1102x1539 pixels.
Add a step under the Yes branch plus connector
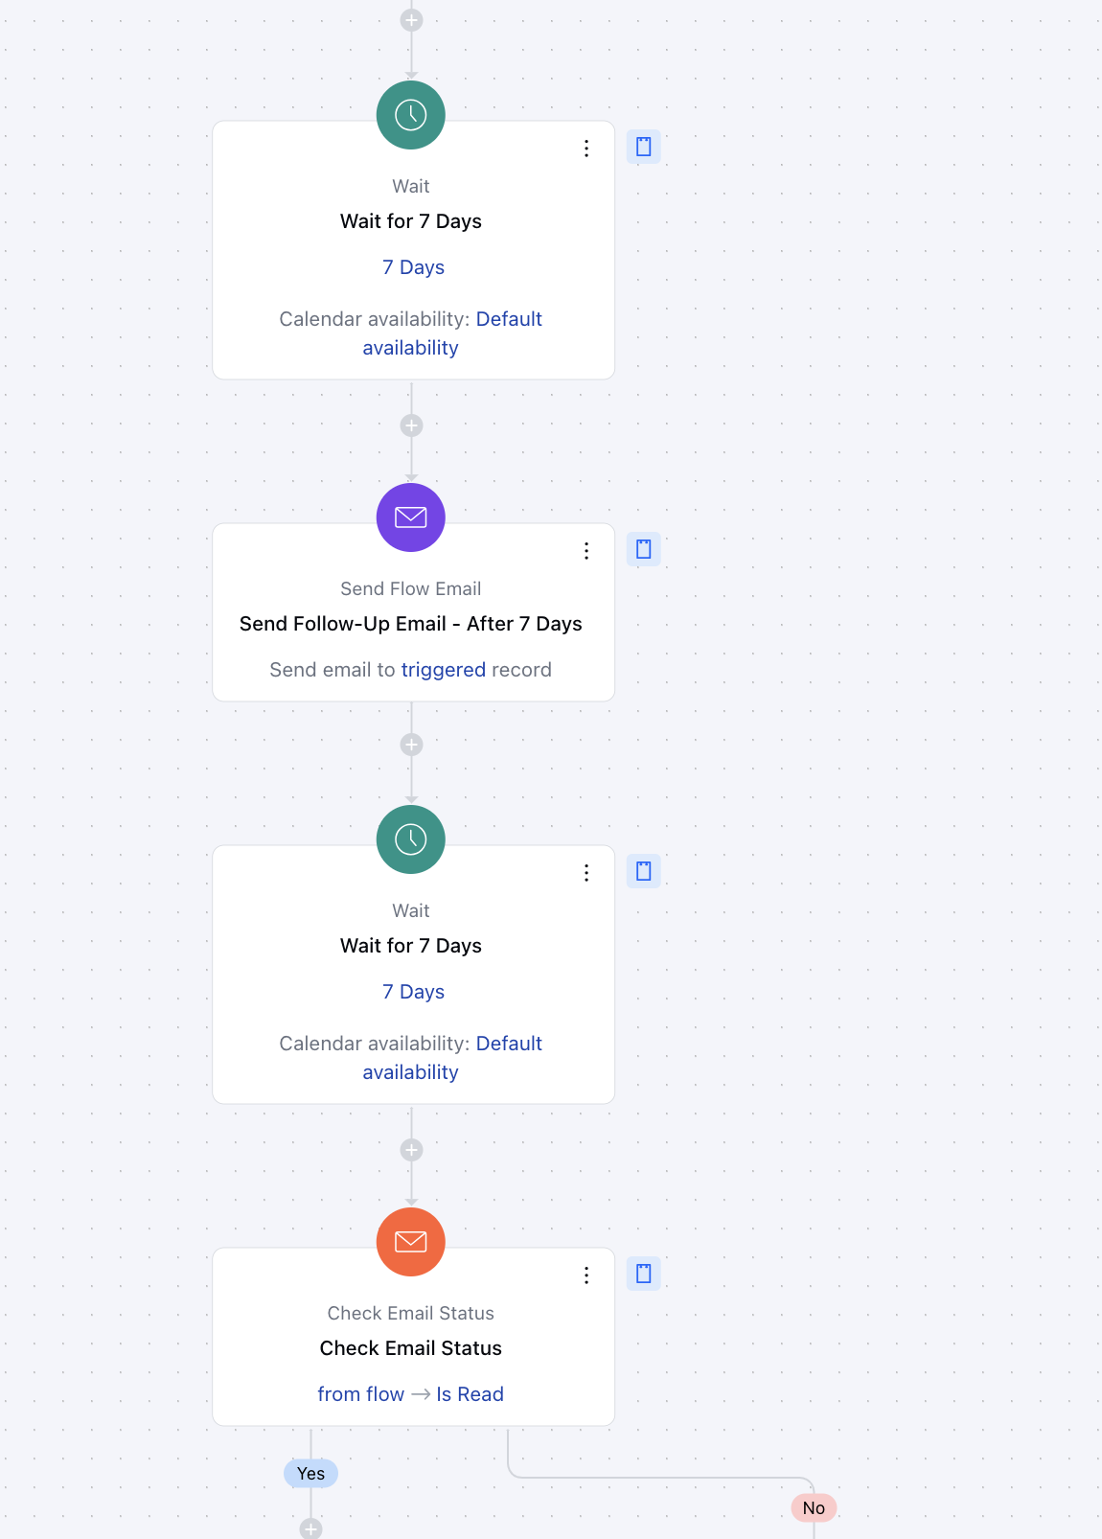point(311,1528)
